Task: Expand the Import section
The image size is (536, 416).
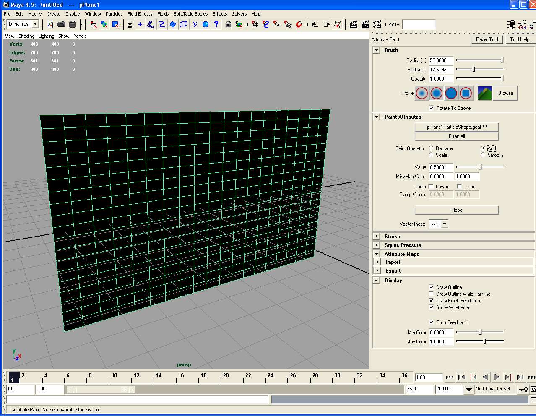Action: pyautogui.click(x=377, y=262)
